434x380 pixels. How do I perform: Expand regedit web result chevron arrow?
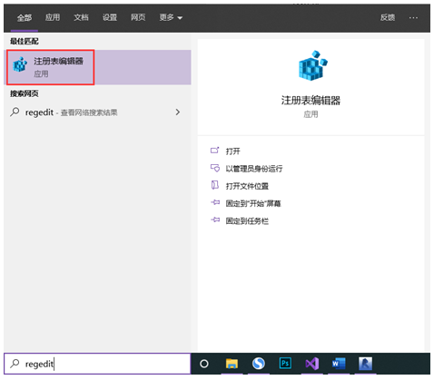coord(178,112)
